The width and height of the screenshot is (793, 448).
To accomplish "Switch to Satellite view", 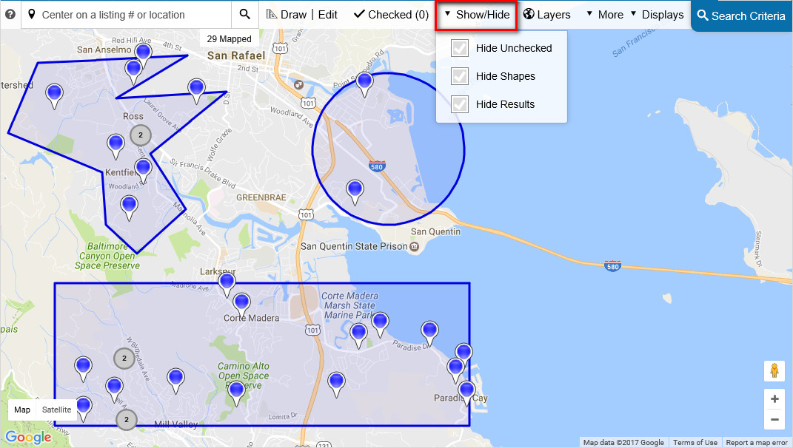I will pos(56,410).
